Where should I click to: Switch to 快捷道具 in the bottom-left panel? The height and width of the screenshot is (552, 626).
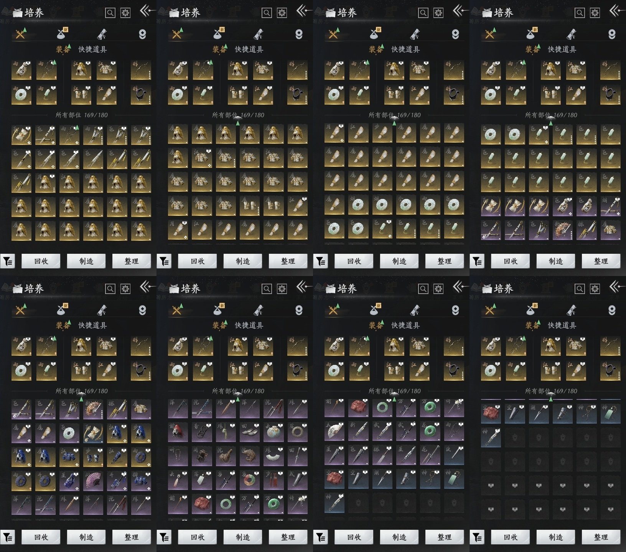tap(92, 325)
